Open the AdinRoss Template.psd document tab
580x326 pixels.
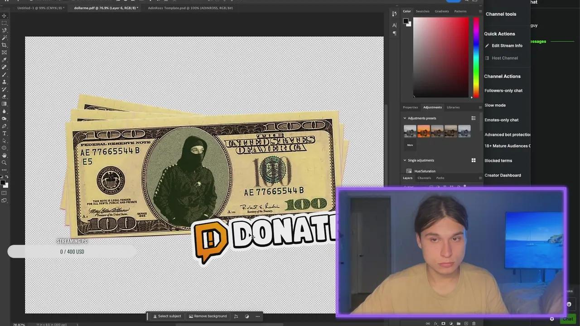click(x=190, y=8)
